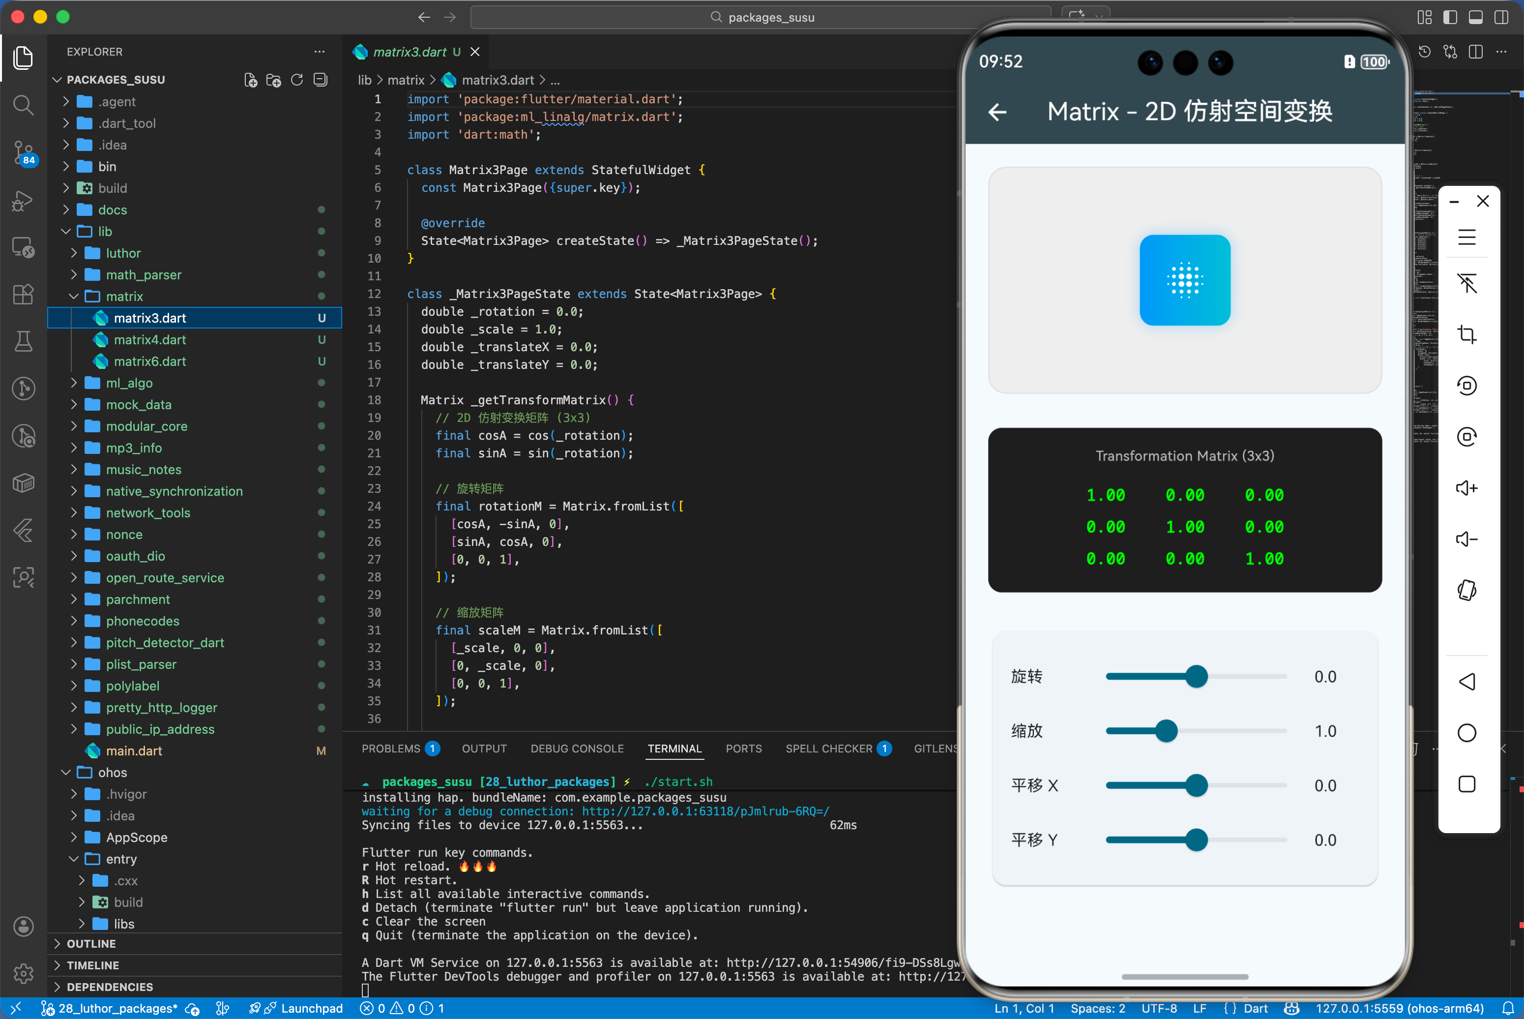Toggle the primary sidebar layout icon
Image resolution: width=1524 pixels, height=1019 pixels.
tap(1450, 18)
